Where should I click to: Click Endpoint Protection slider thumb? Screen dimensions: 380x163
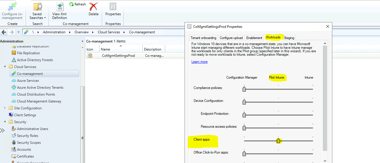coord(244,115)
